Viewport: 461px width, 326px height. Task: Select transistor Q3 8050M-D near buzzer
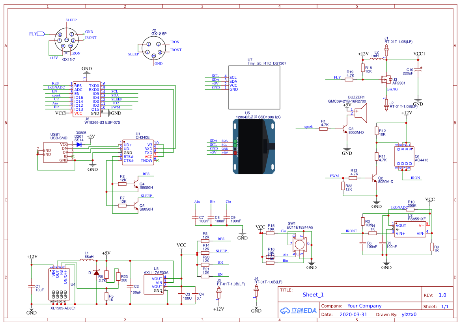point(345,129)
